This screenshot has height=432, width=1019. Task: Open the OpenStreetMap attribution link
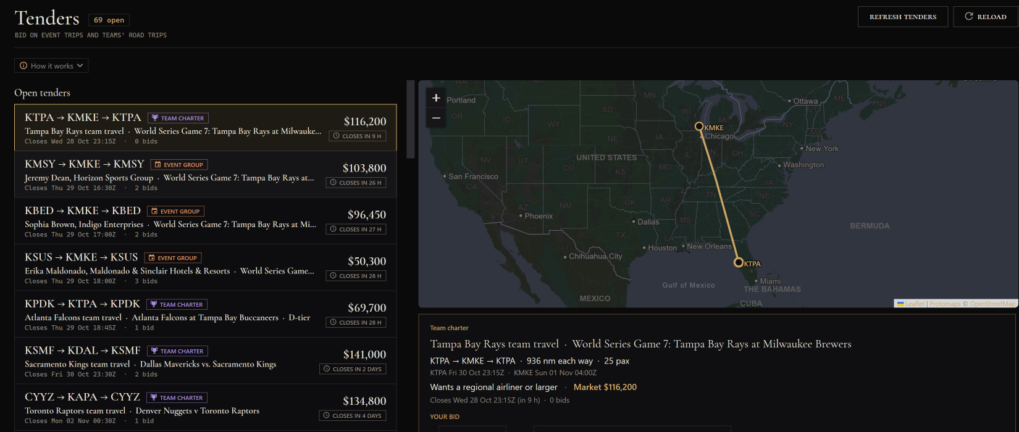(992, 304)
